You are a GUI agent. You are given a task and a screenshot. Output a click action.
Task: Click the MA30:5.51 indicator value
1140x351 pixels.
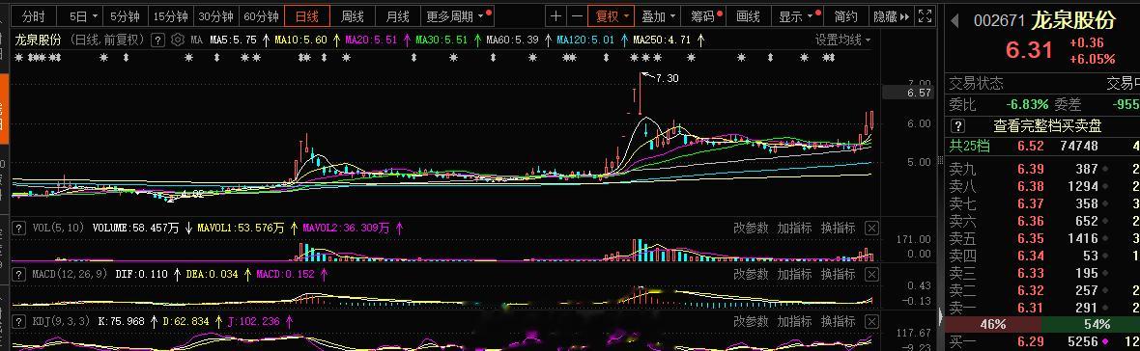pyautogui.click(x=442, y=40)
